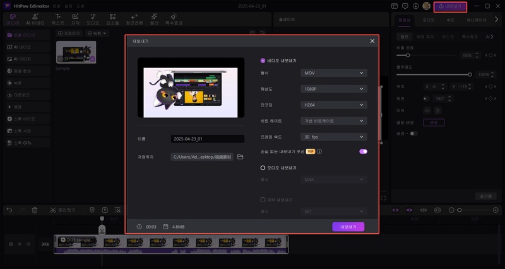Switch to the 애니메이션 properties tab
Image resolution: width=505 pixels, height=269 pixels.
pos(477,20)
